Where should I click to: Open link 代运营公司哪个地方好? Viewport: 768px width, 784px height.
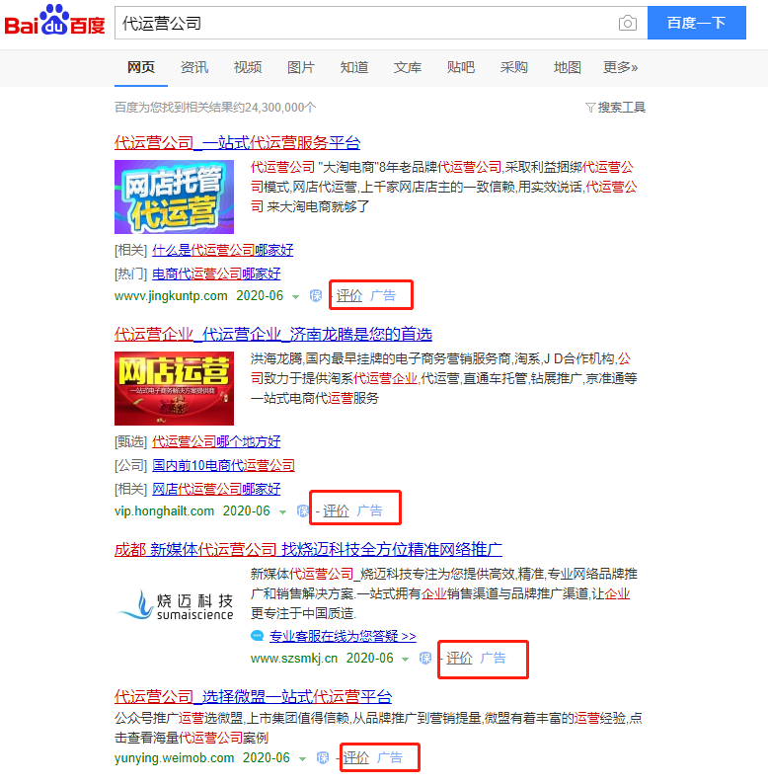[x=216, y=441]
